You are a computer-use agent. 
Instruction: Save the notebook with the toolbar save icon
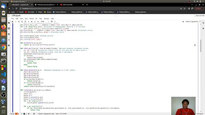(12, 22)
